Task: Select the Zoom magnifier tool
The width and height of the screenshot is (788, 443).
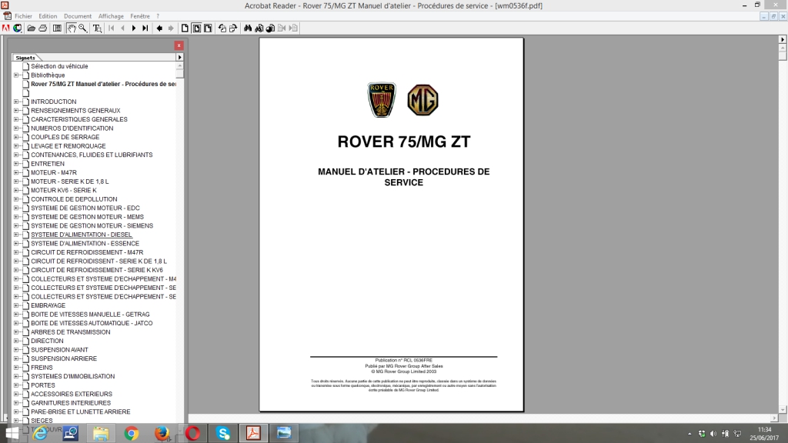Action: [83, 28]
